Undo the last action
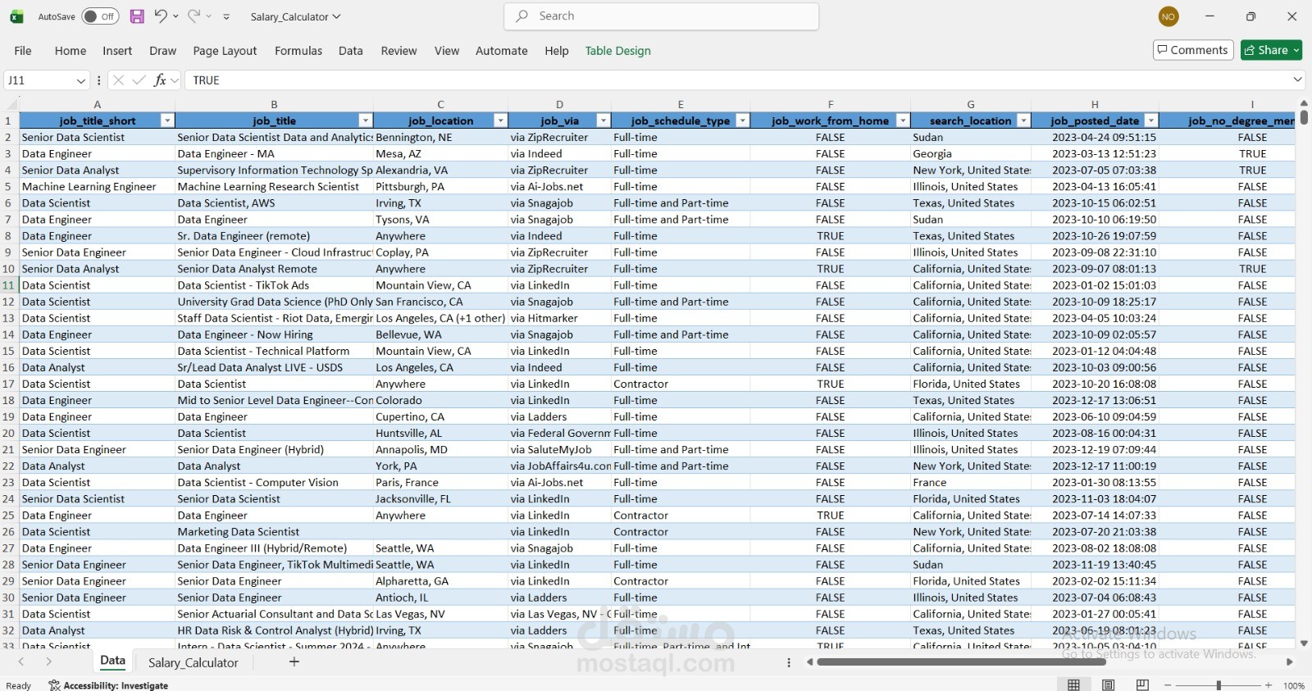This screenshot has width=1312, height=691. point(161,16)
